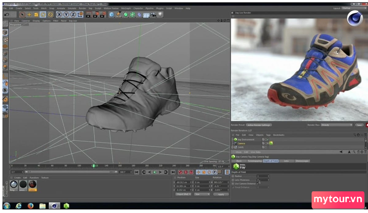Toggle Autokeying red button

pos(186,172)
